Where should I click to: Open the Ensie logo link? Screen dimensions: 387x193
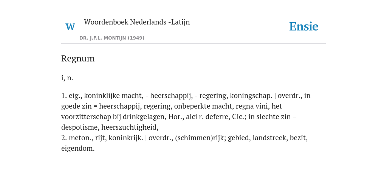[304, 26]
